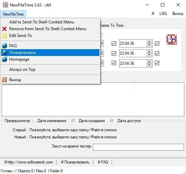Increase time with first row's up spinner arrow
This screenshot has width=186, height=174.
click(149, 42)
